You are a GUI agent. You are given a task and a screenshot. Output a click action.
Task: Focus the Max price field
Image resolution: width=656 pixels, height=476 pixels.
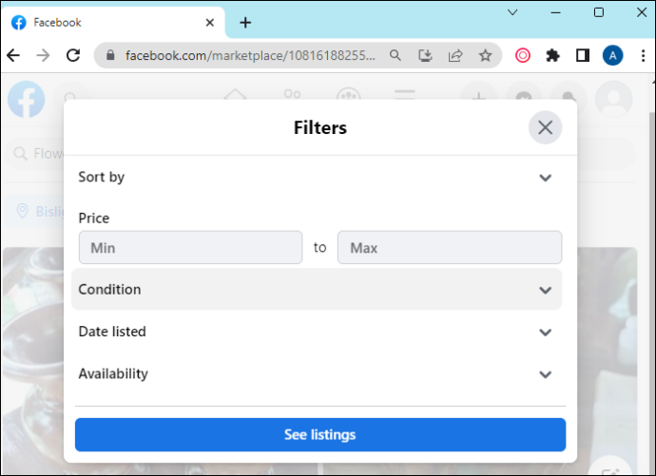[450, 247]
